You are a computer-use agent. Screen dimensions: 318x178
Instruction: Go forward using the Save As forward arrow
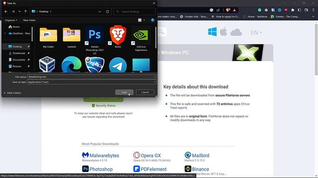pyautogui.click(x=13, y=12)
